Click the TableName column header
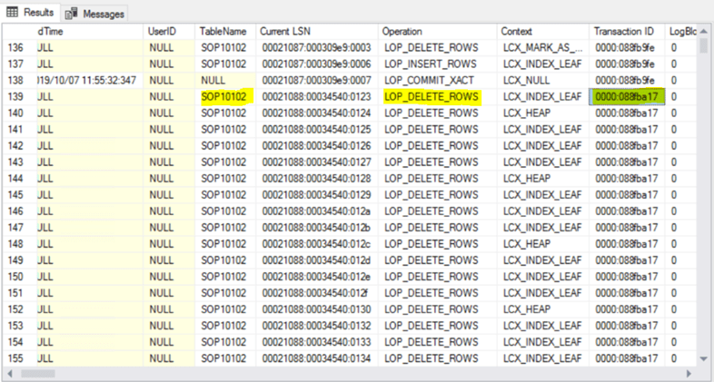Viewport: 714px width, 382px height. [x=223, y=32]
